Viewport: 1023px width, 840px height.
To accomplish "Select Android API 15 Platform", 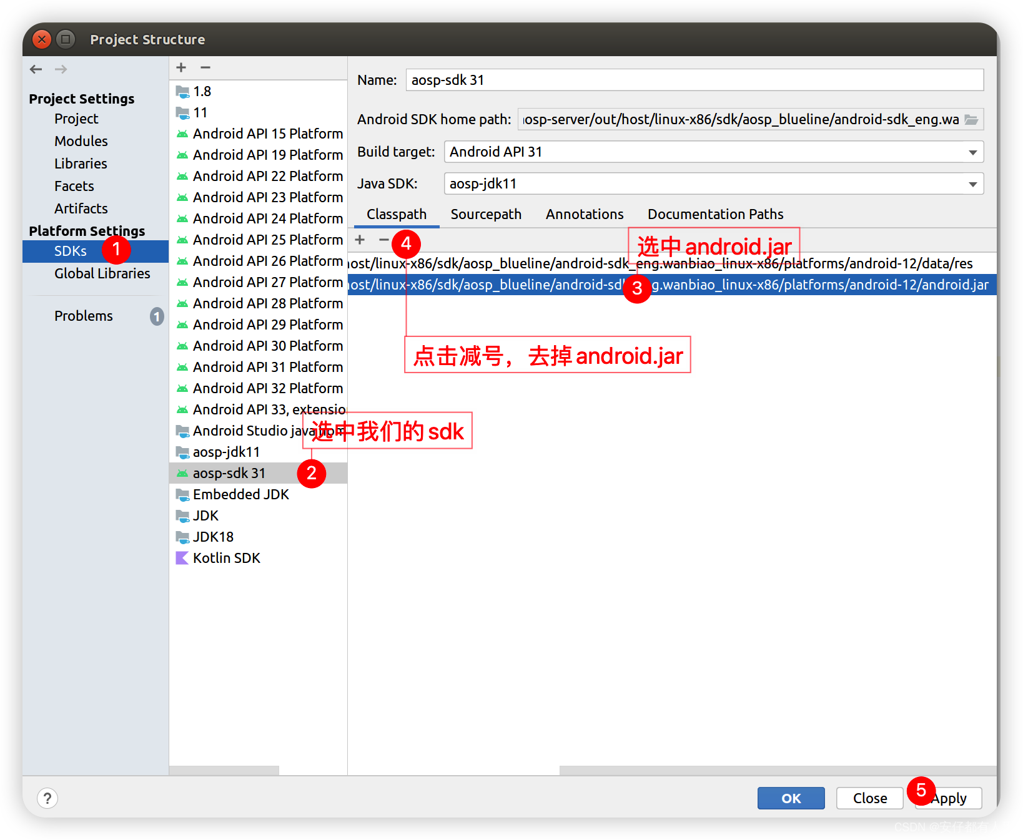I will click(258, 134).
